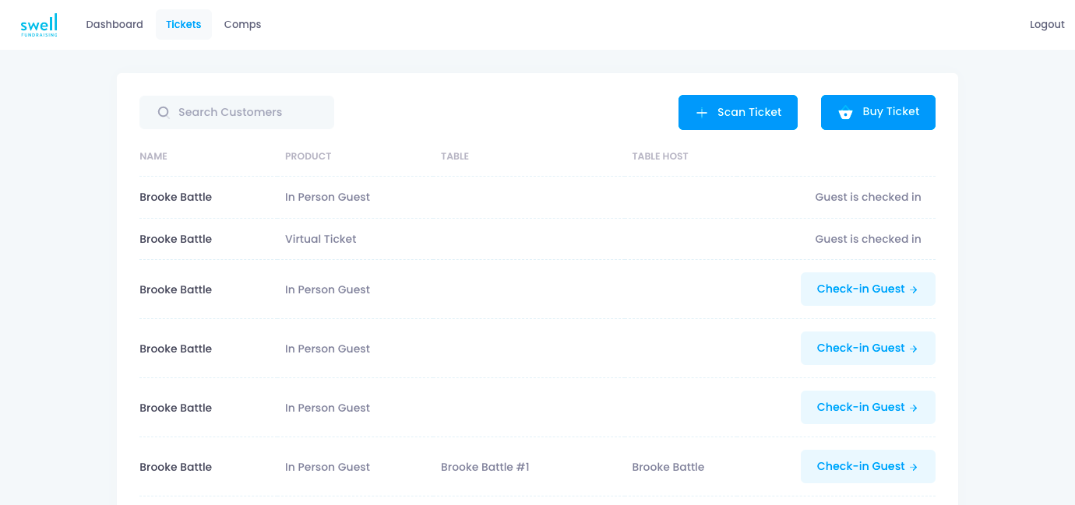
Task: Click the arrow on the first Check-in Guest button
Action: [914, 289]
